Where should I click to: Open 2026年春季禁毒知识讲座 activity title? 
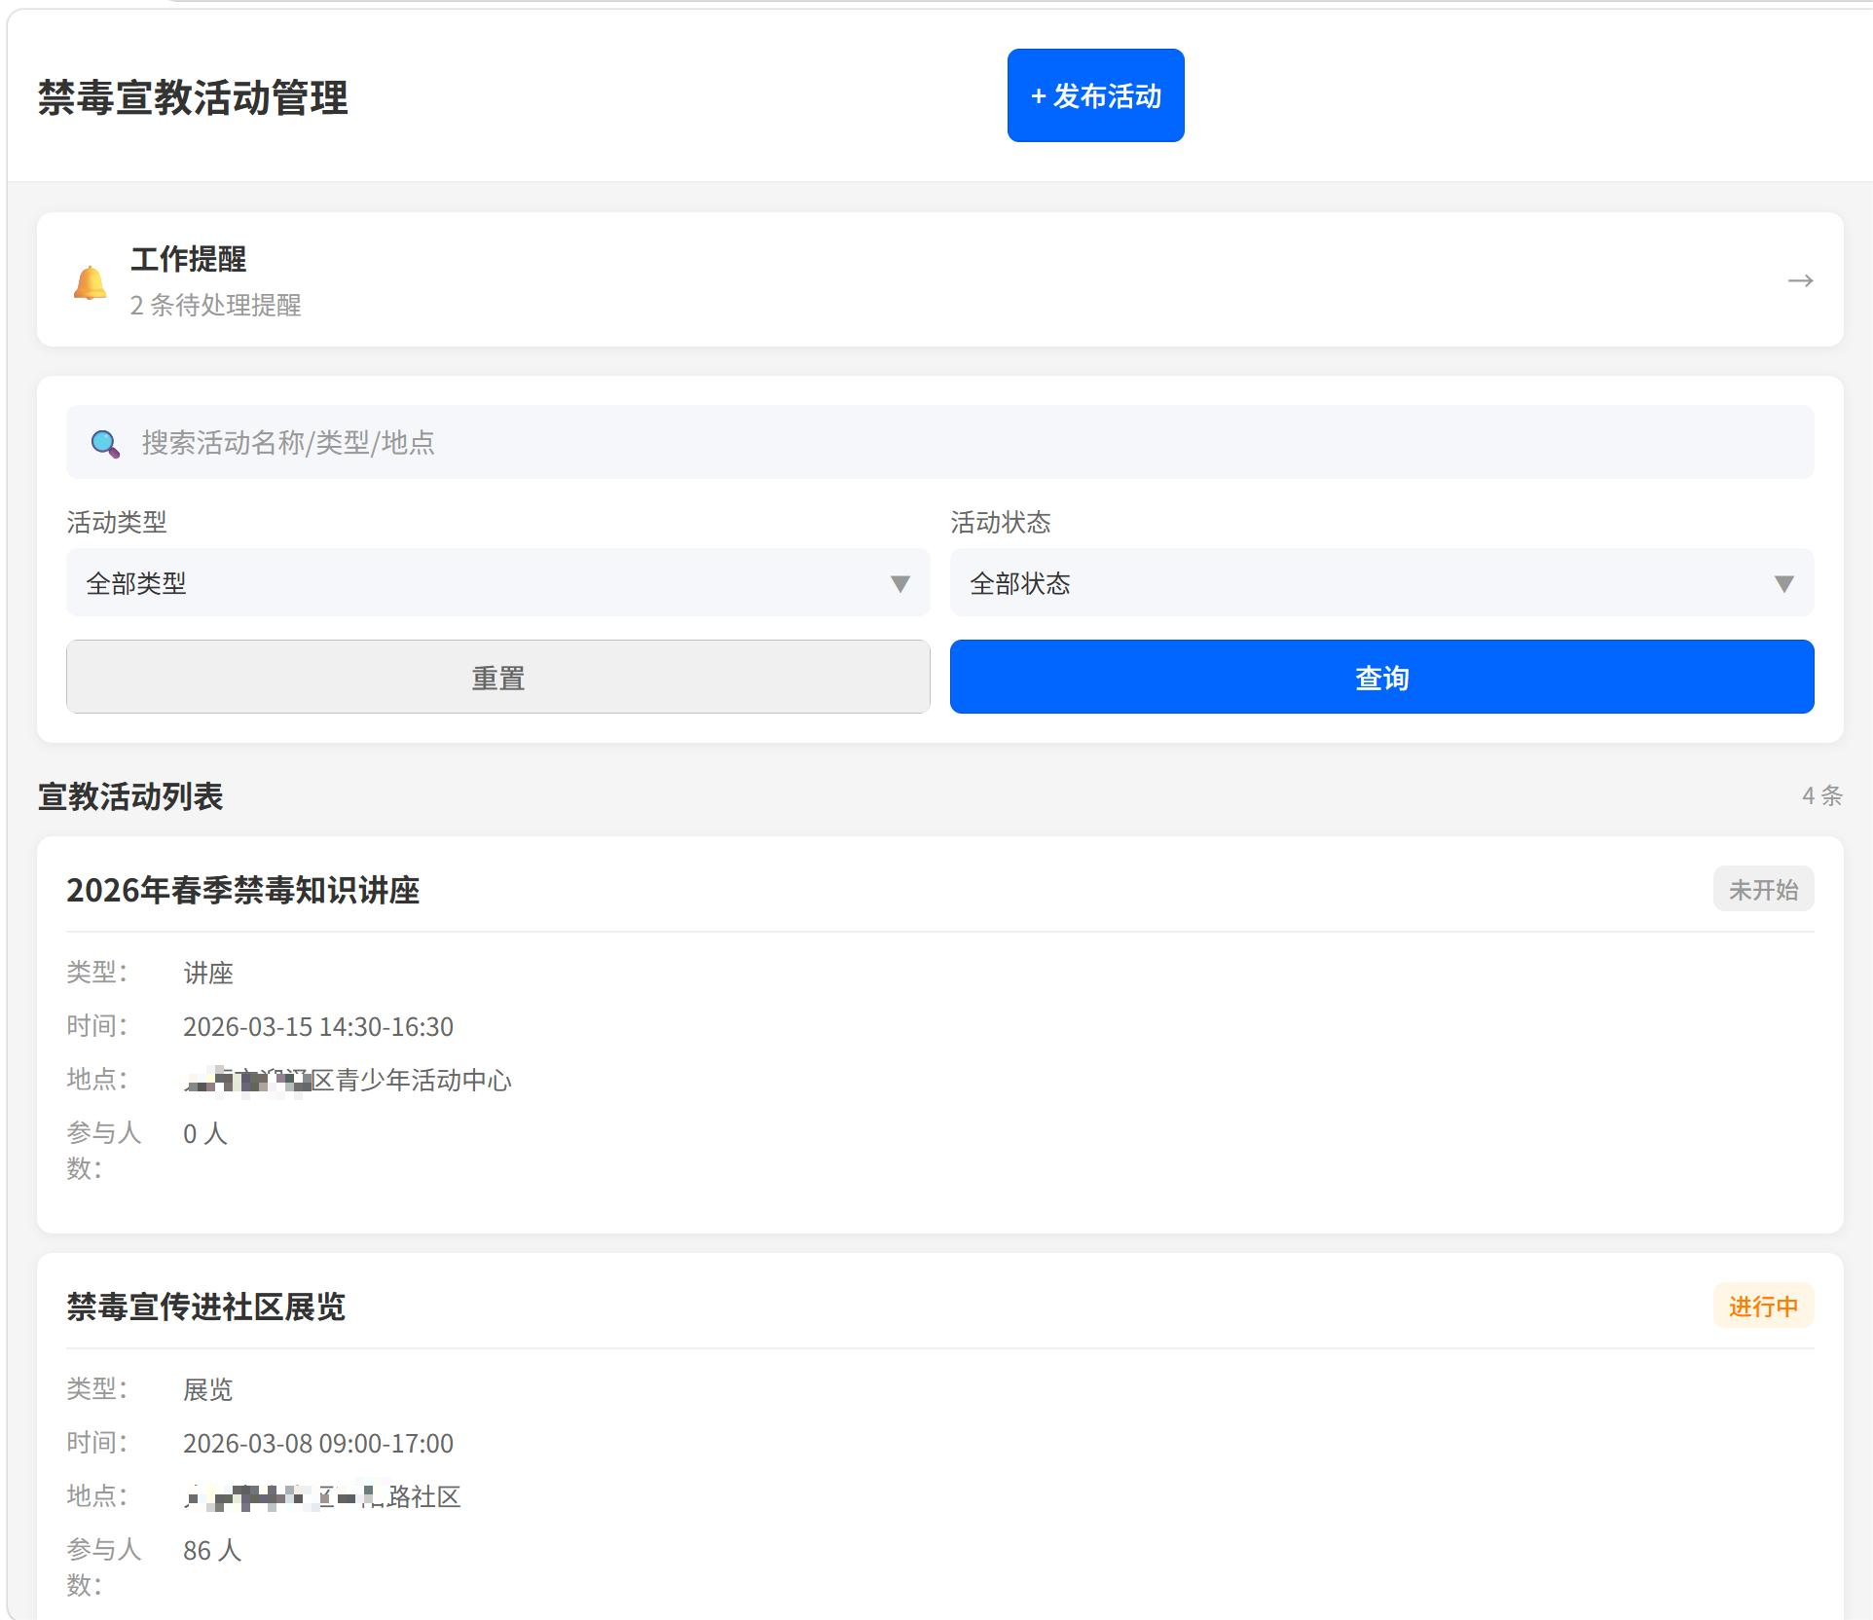(x=242, y=890)
